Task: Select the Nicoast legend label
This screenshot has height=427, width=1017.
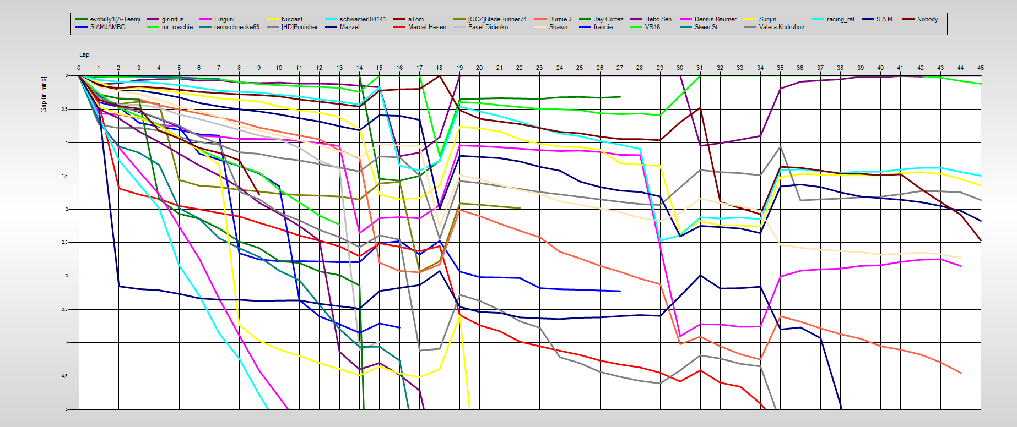Action: point(292,19)
